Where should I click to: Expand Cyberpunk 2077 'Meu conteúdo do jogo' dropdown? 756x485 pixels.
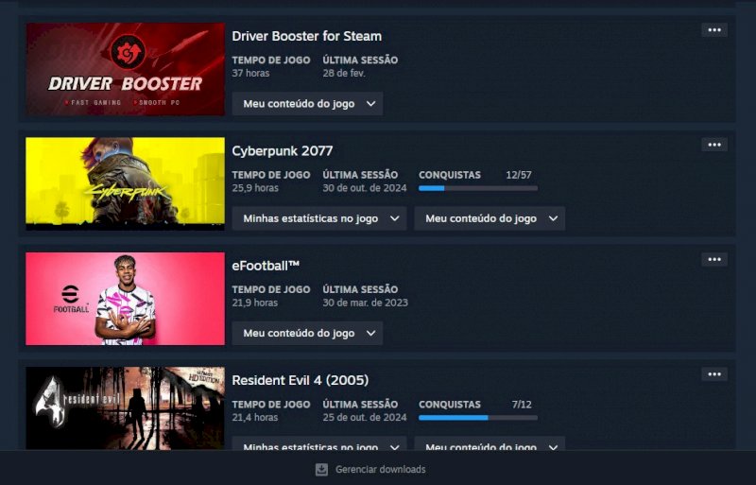tap(490, 218)
